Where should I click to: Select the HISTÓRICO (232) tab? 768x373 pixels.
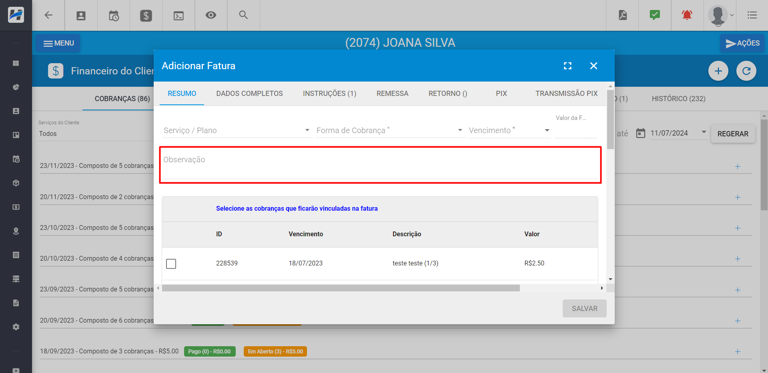(x=678, y=99)
